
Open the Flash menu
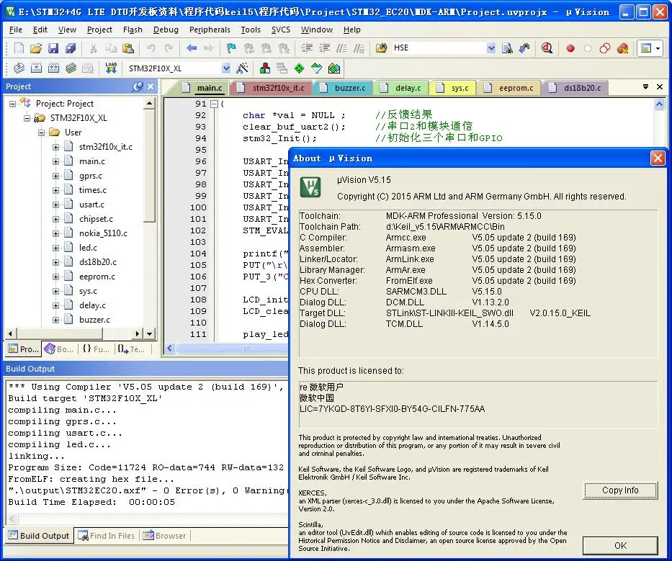(x=133, y=30)
